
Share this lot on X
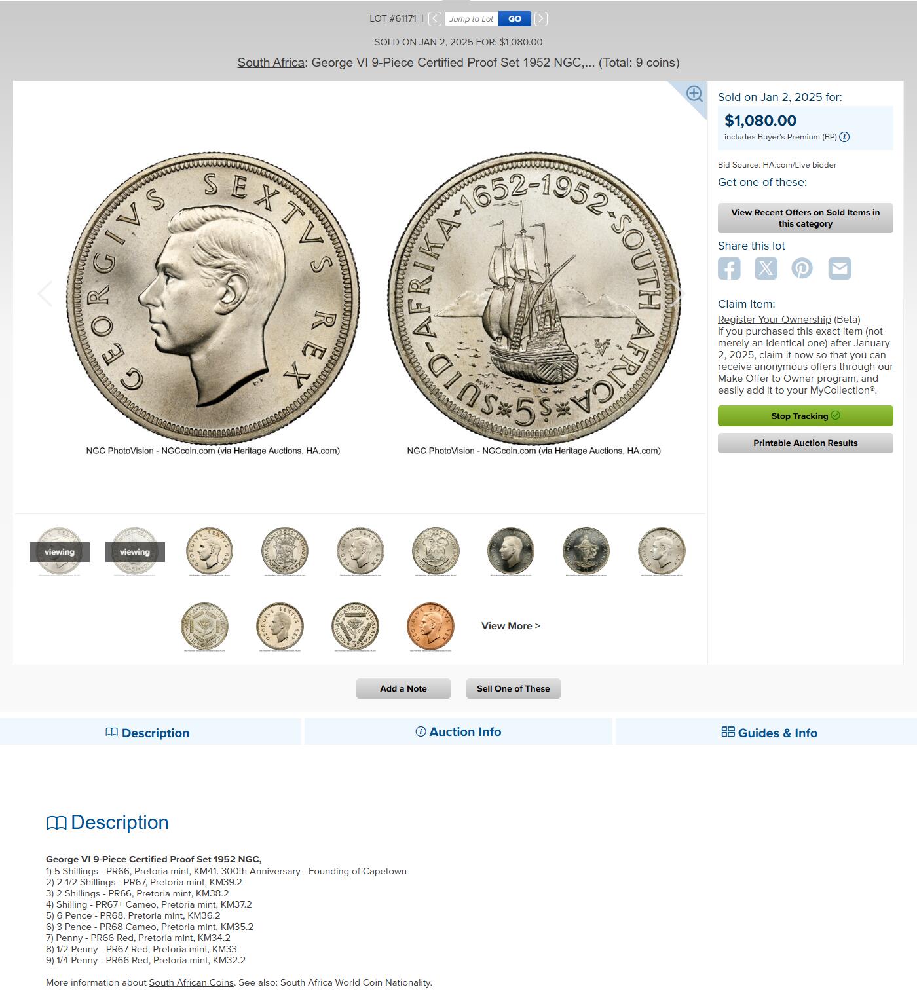click(766, 268)
